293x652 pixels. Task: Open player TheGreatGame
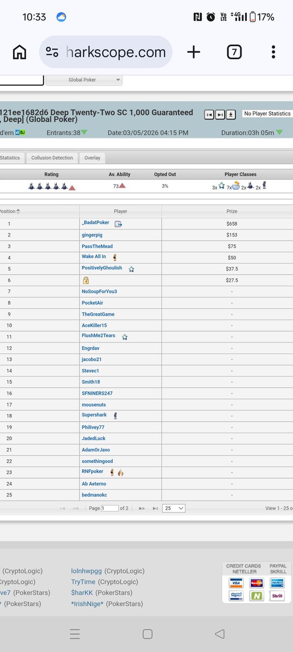(98, 314)
